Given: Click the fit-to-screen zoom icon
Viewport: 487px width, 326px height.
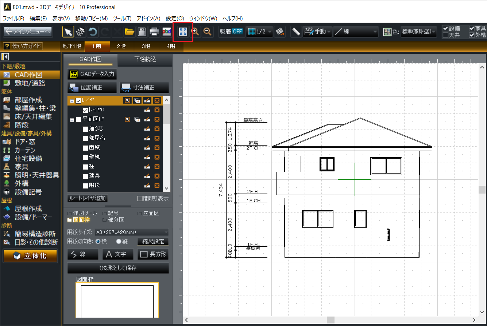Looking at the screenshot, I should 183,32.
